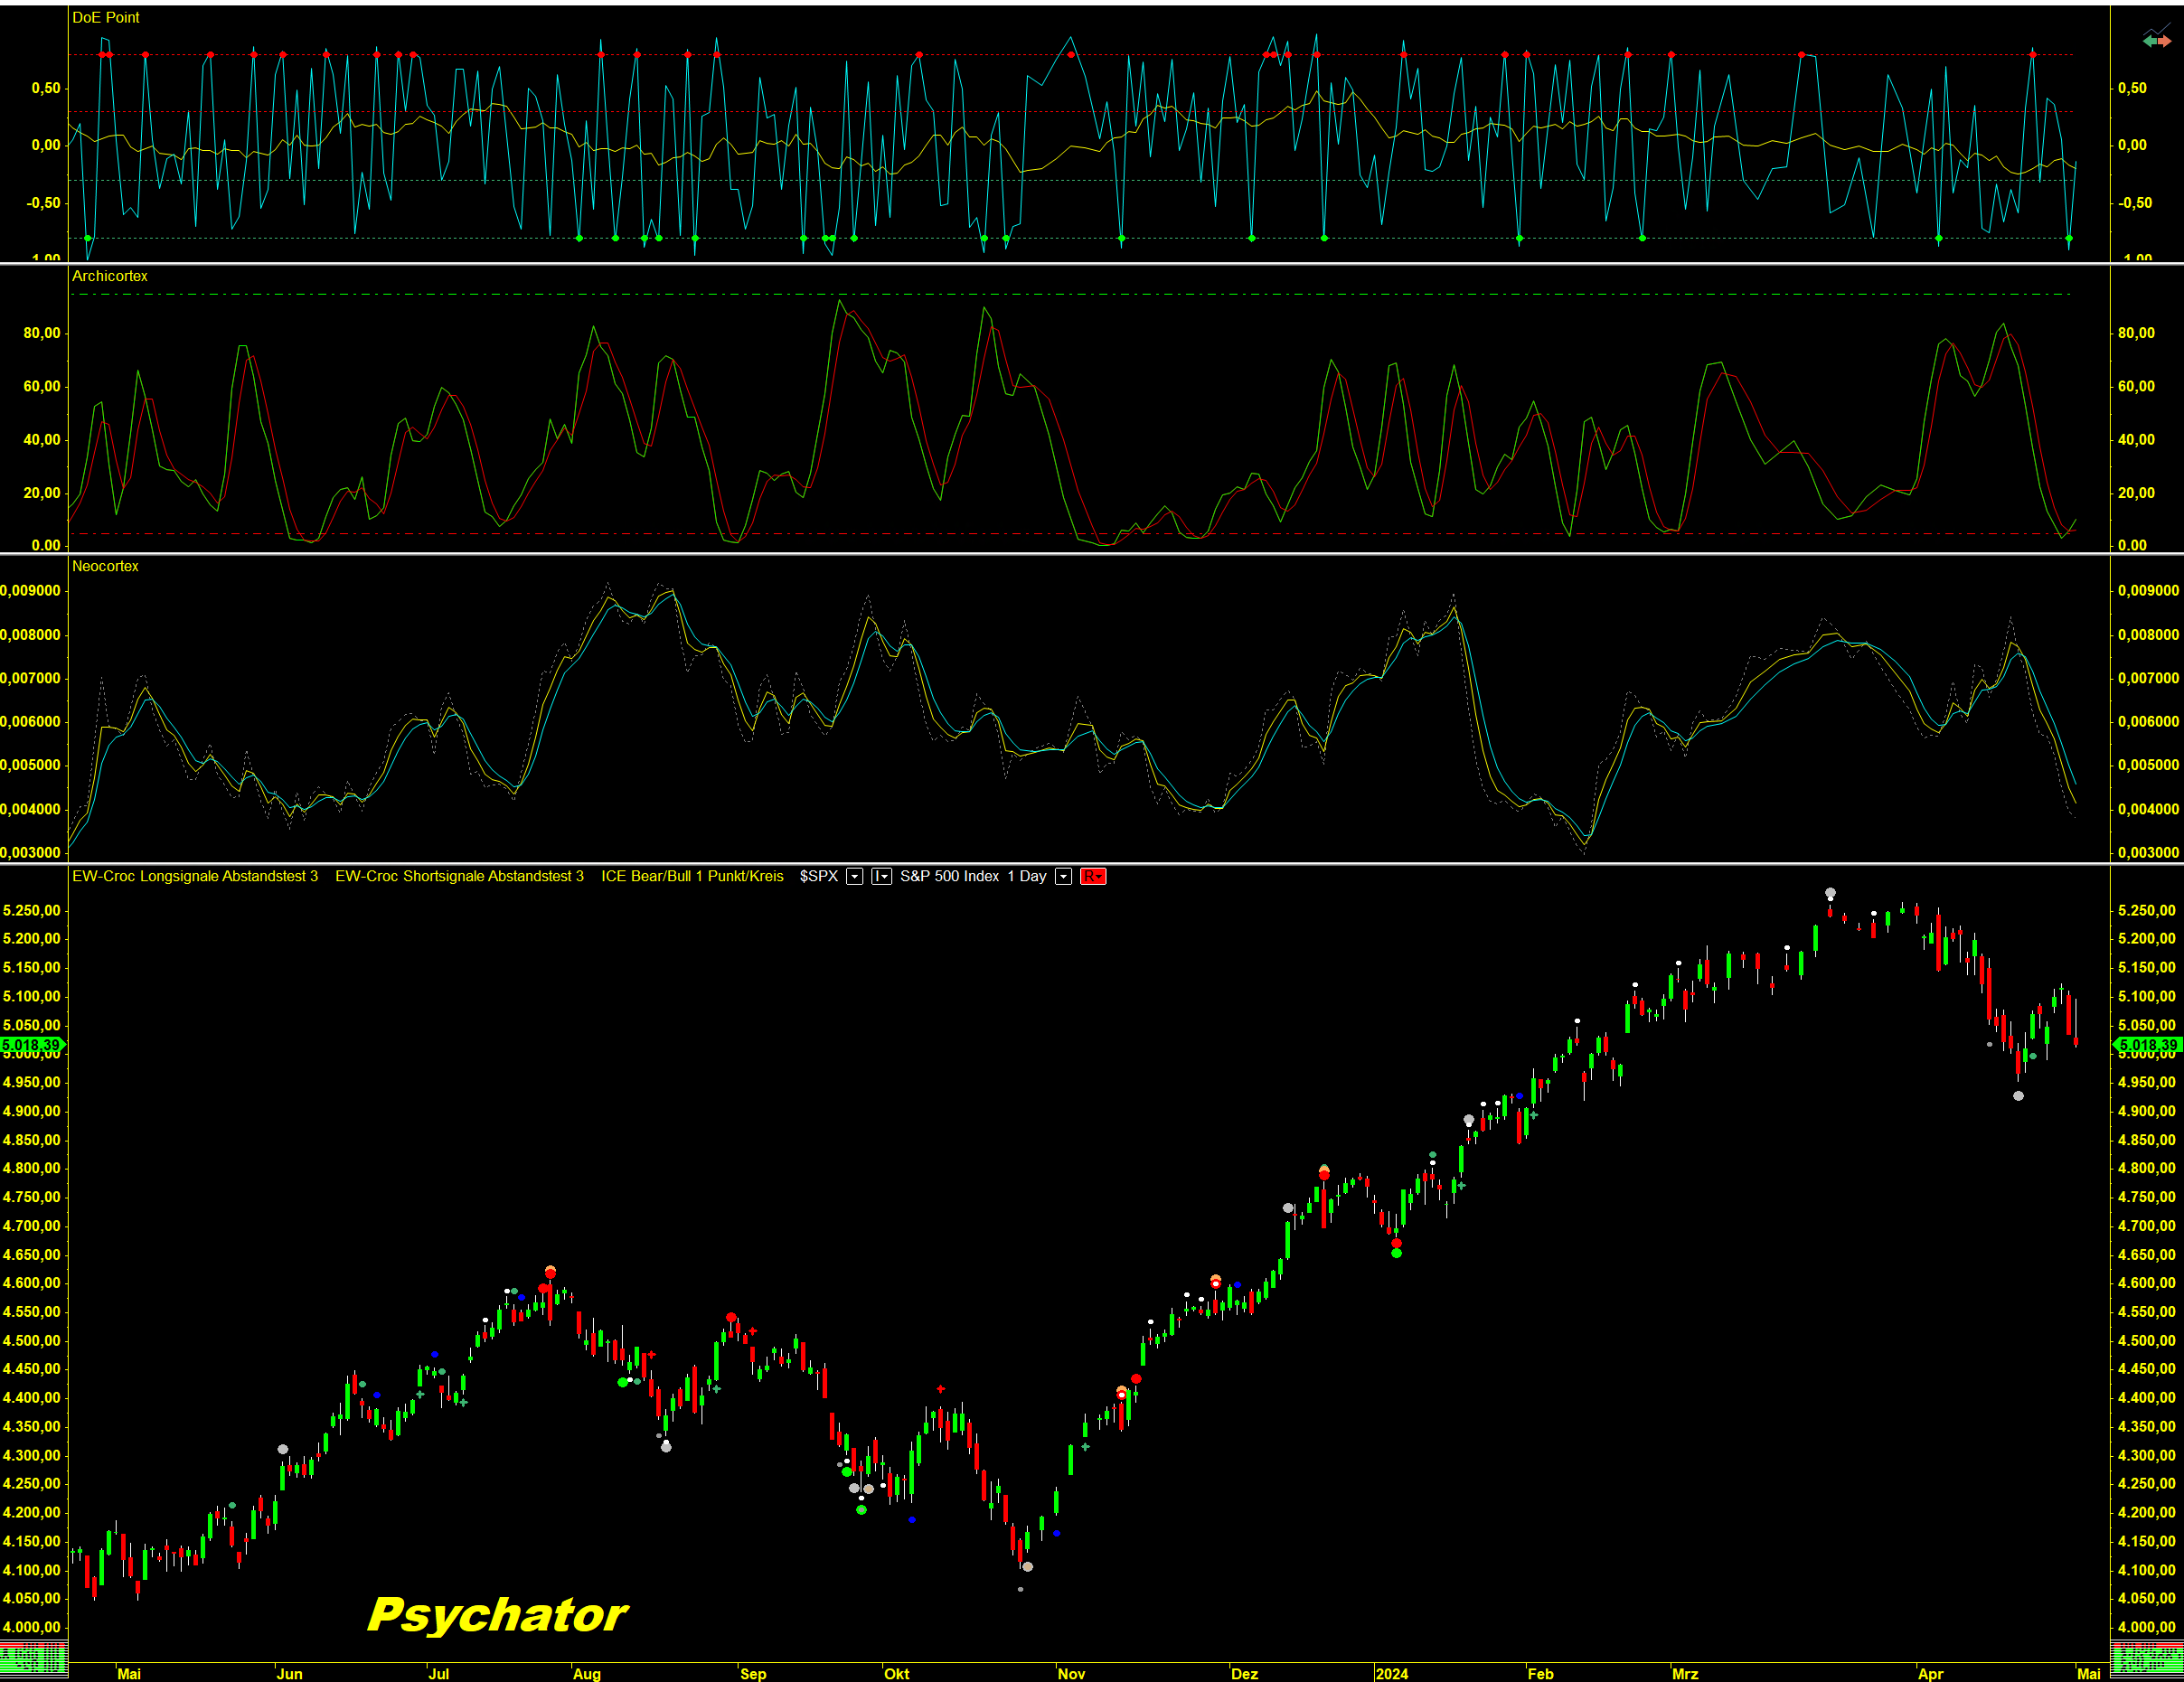The height and width of the screenshot is (1682, 2184).
Task: Select ICE Bear/Bull 1 Punkt/Kreis label
Action: [x=692, y=876]
